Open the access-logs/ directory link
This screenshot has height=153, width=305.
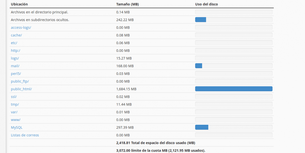point(21,28)
